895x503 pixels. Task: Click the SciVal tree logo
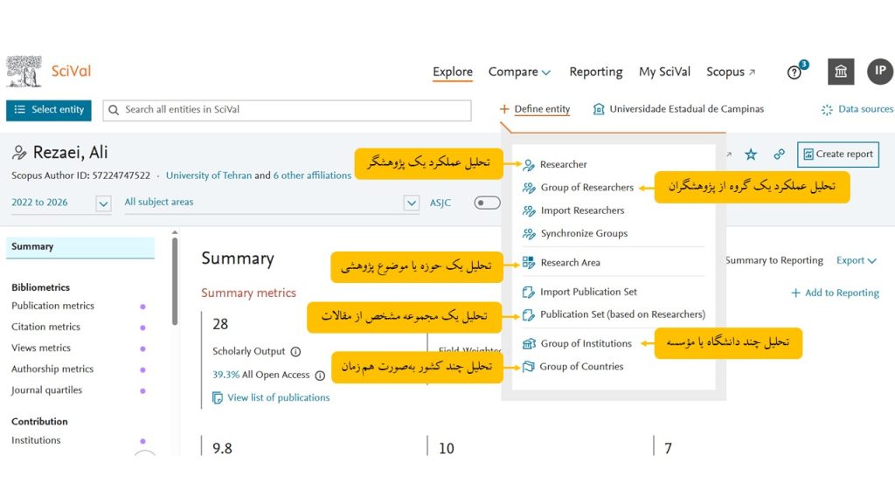24,71
